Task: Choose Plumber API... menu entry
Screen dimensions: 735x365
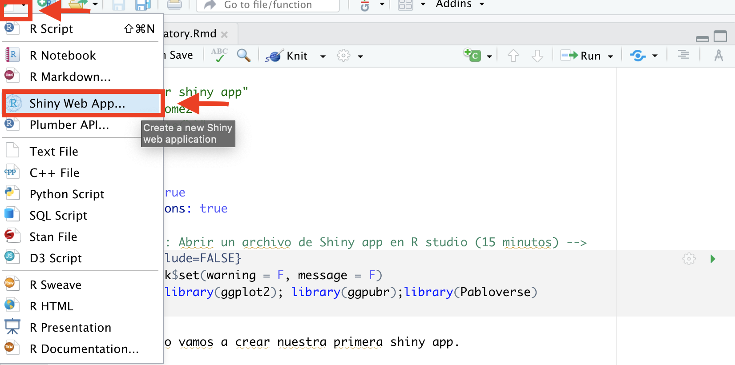Action: (x=81, y=125)
